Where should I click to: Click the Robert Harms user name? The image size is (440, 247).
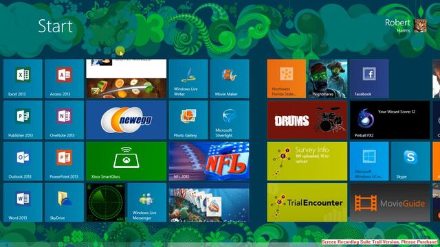click(x=397, y=25)
